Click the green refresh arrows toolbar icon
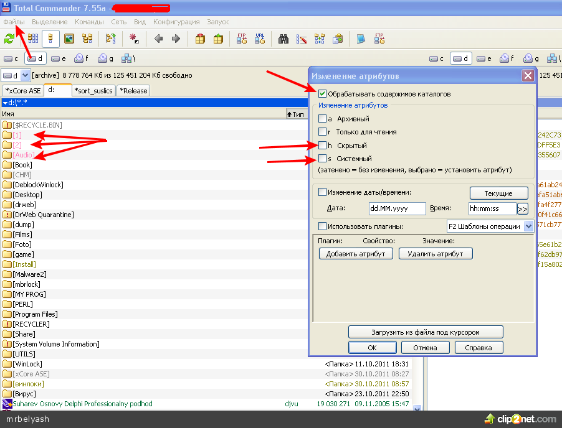 coord(9,39)
